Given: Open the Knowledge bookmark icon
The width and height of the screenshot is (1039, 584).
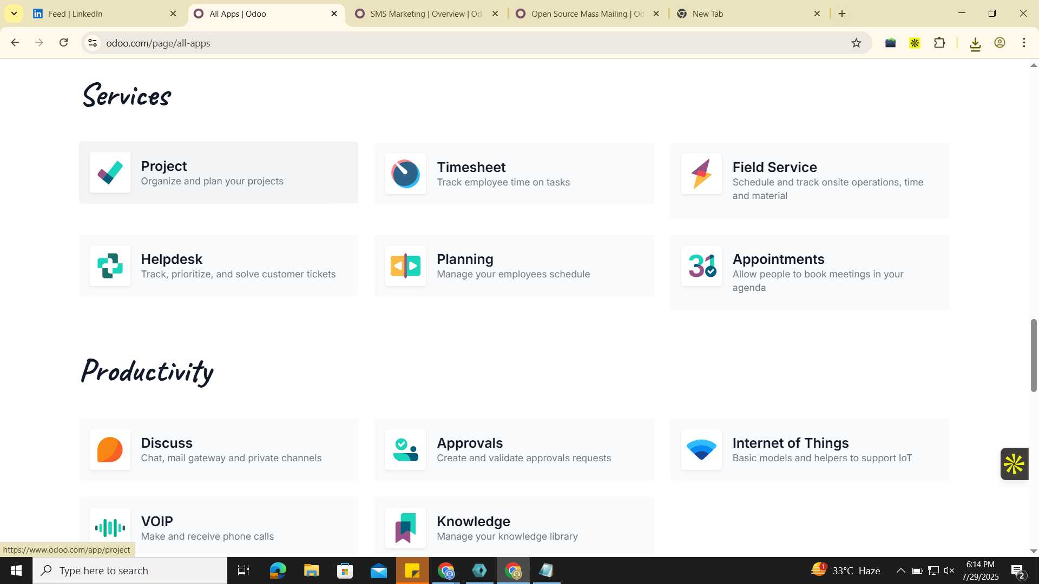Looking at the screenshot, I should (x=406, y=528).
